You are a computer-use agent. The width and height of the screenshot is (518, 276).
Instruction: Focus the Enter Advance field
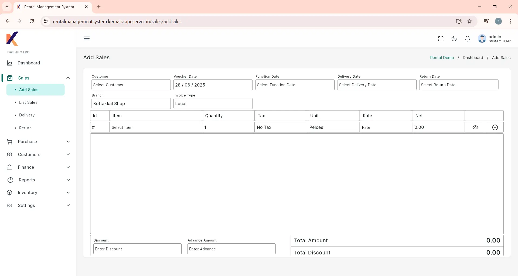tap(231, 249)
